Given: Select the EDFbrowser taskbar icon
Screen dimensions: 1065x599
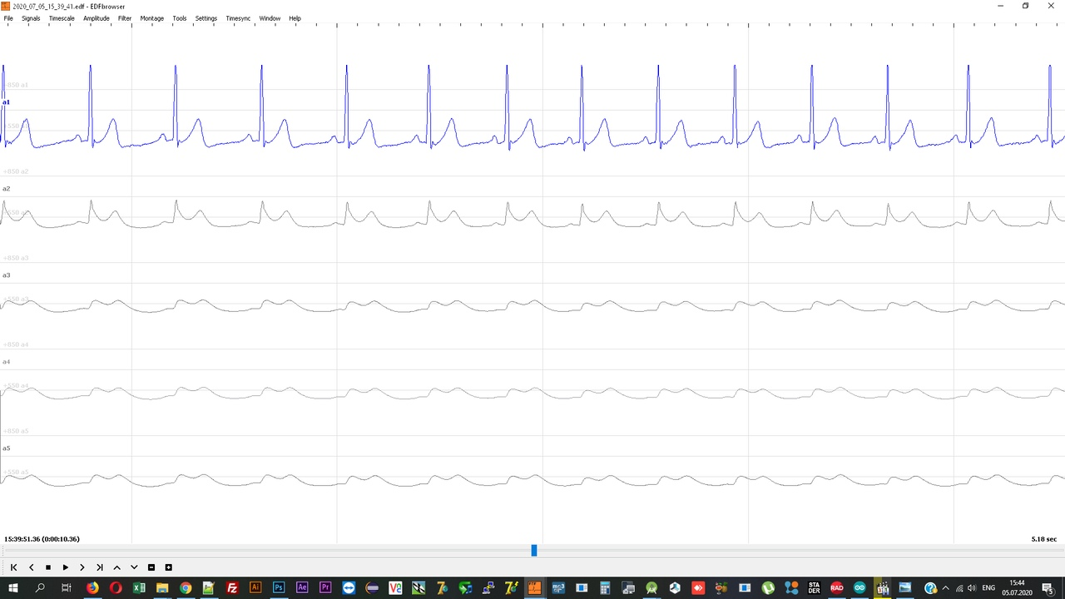Looking at the screenshot, I should (535, 588).
